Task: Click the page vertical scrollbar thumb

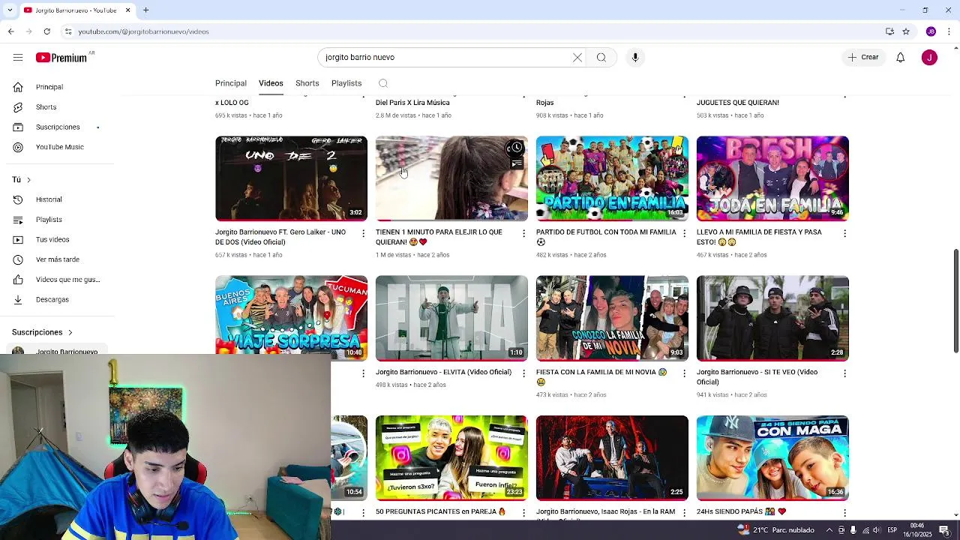Action: point(955,300)
